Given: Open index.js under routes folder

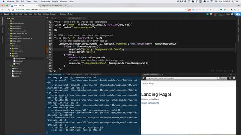Looking at the screenshot, I should 18,63.
